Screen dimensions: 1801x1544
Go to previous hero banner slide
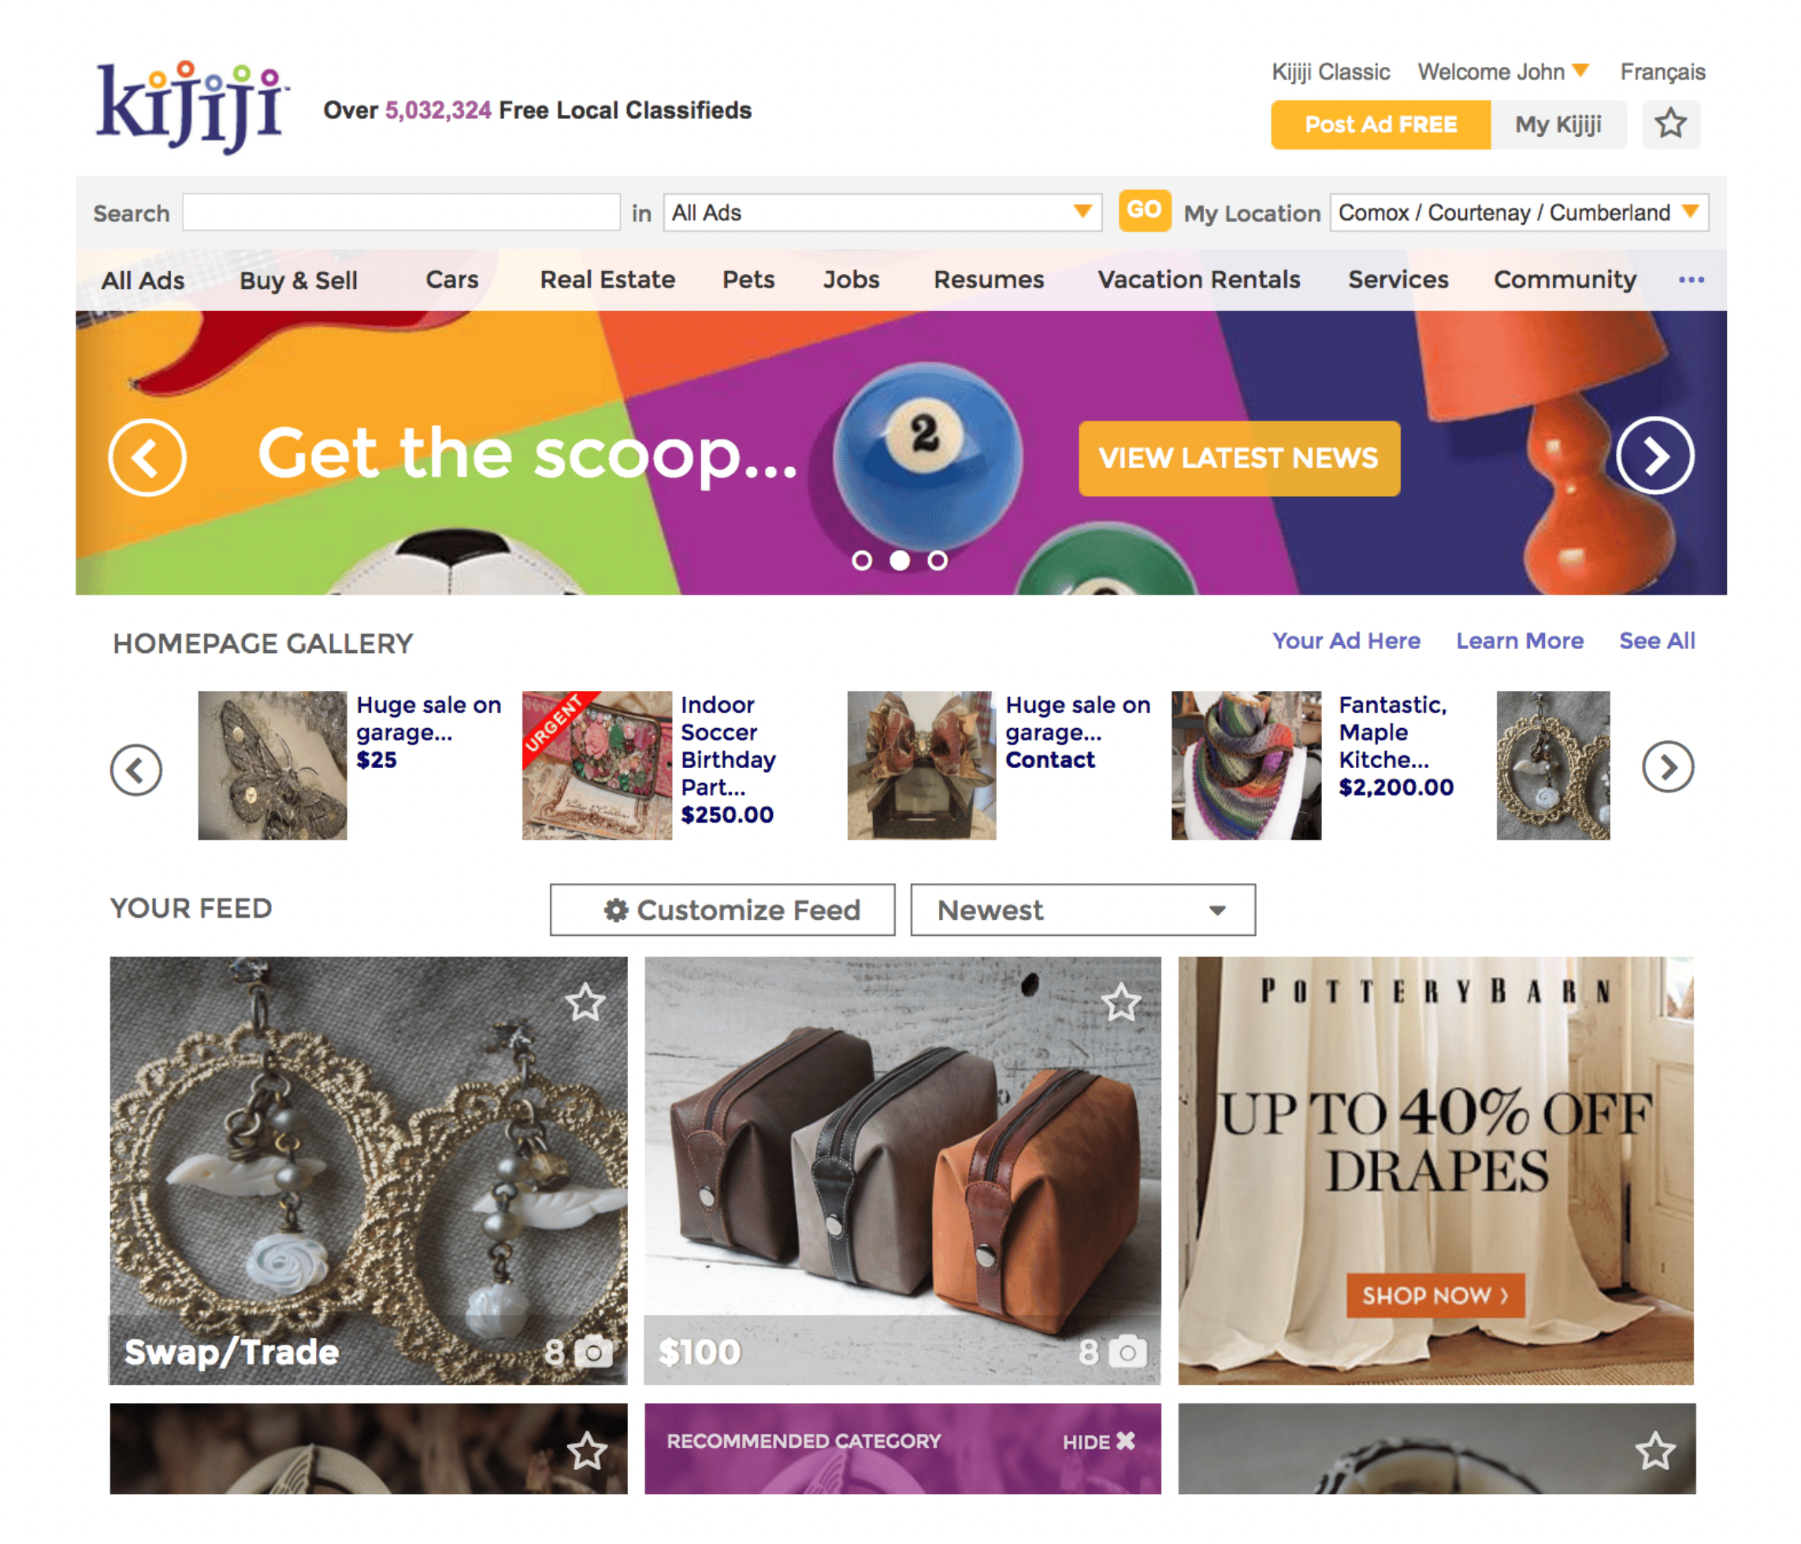point(147,457)
